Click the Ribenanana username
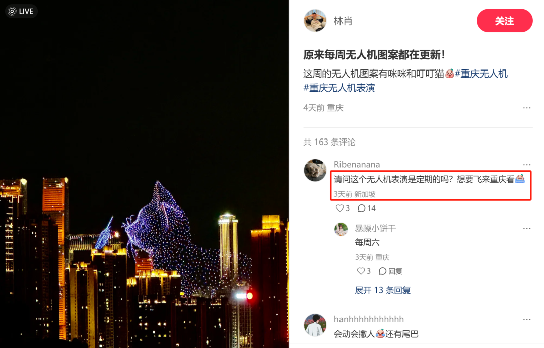544x348 pixels. (x=357, y=165)
